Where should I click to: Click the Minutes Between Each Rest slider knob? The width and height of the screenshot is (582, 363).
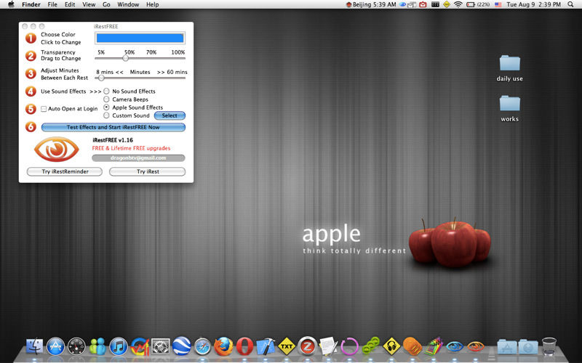[101, 78]
